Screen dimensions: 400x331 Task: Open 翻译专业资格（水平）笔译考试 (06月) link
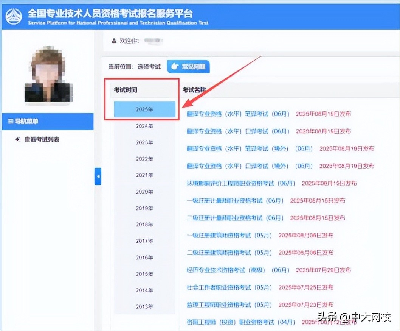(x=227, y=114)
